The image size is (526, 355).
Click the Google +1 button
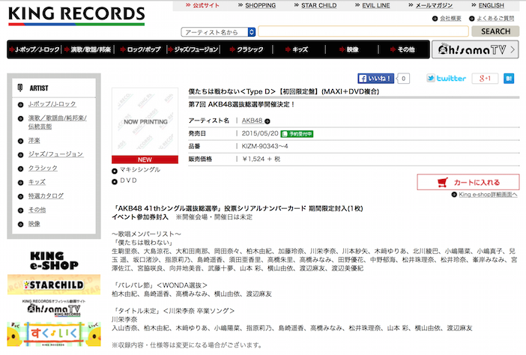(485, 79)
